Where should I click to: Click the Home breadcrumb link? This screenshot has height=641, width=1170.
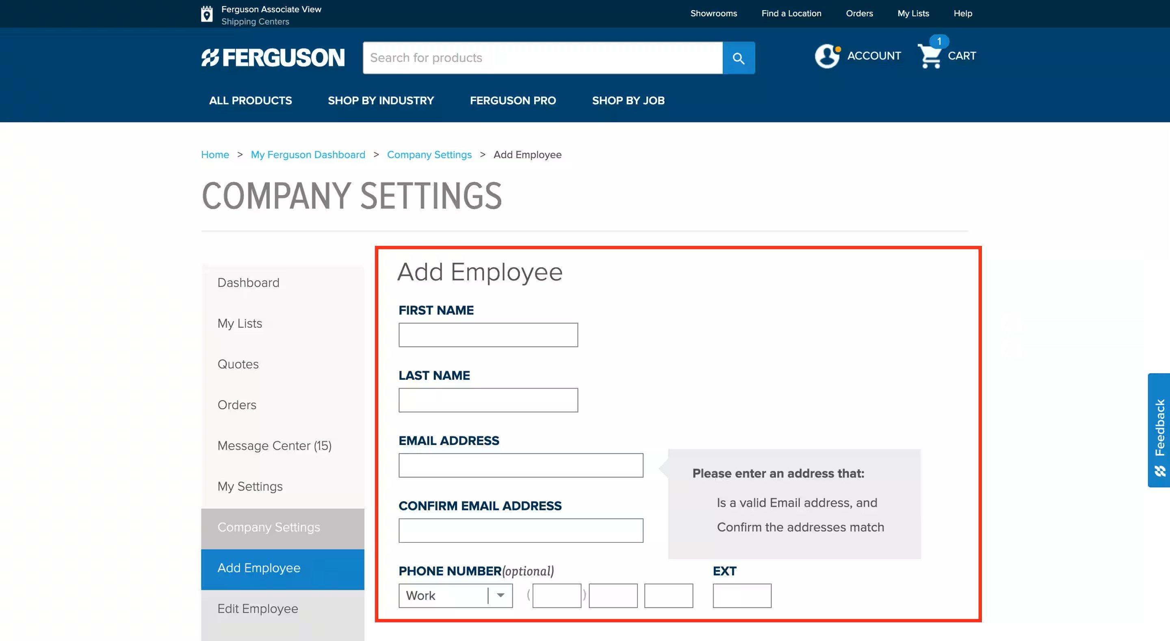[214, 154]
